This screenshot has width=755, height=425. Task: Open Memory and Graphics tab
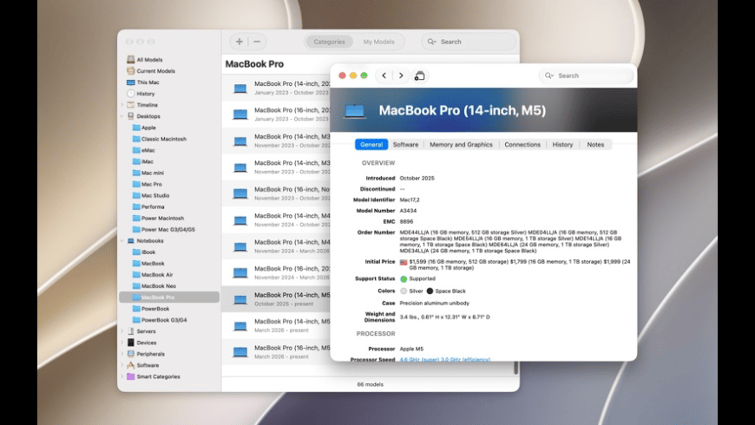pos(461,144)
